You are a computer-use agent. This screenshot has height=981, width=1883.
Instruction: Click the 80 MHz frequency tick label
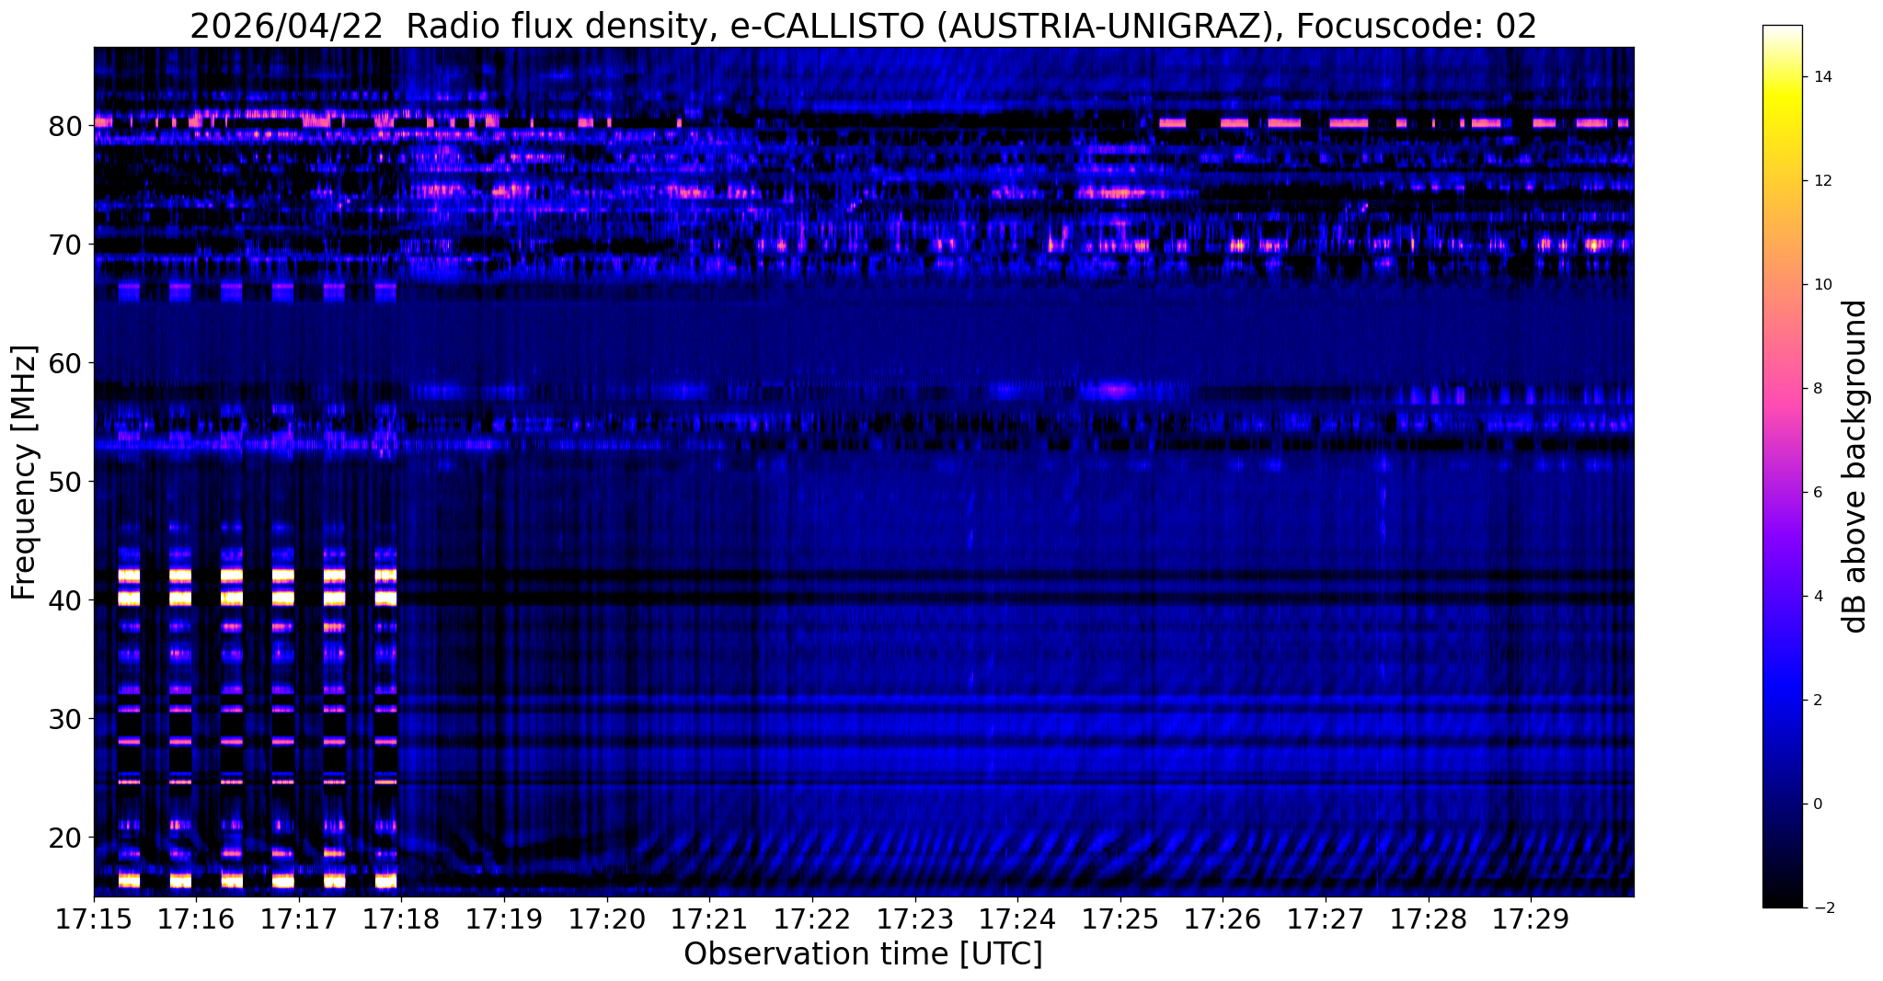point(65,125)
